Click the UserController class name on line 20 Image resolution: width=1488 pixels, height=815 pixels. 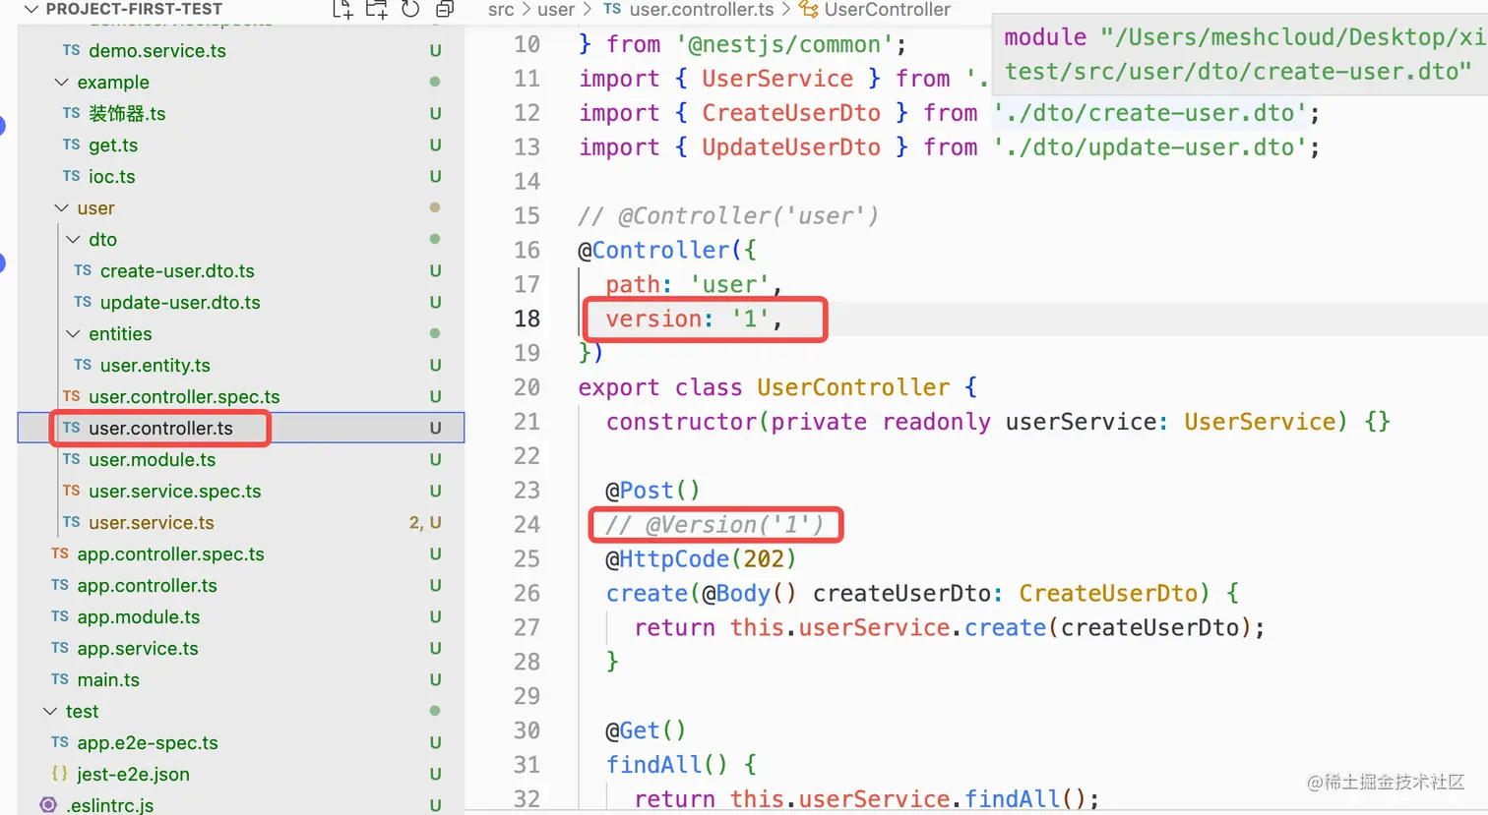pos(853,387)
